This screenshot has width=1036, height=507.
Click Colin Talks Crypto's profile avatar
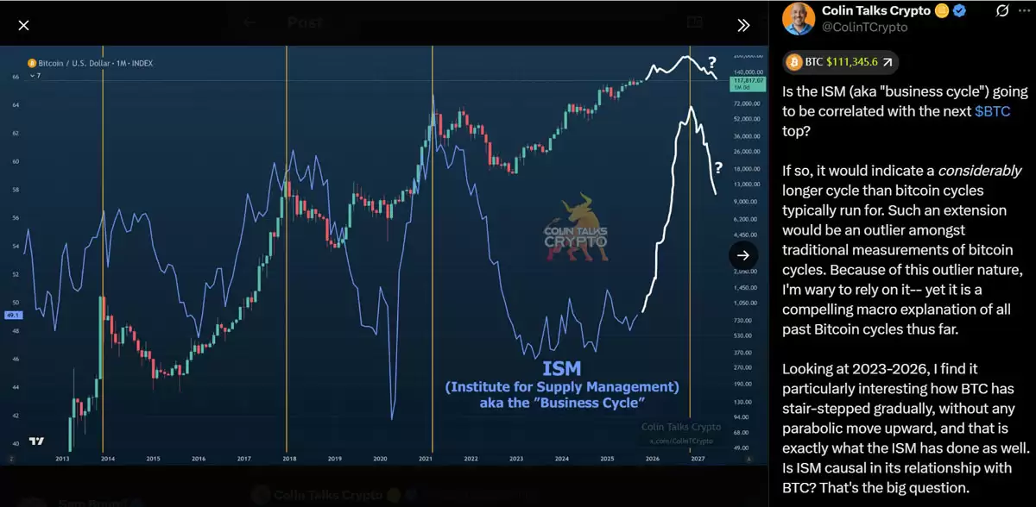tap(799, 17)
